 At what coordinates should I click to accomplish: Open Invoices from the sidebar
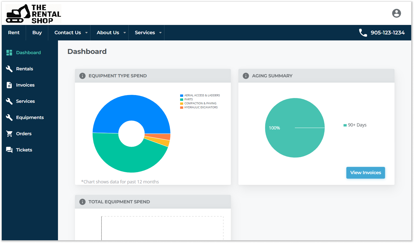[x=25, y=85]
